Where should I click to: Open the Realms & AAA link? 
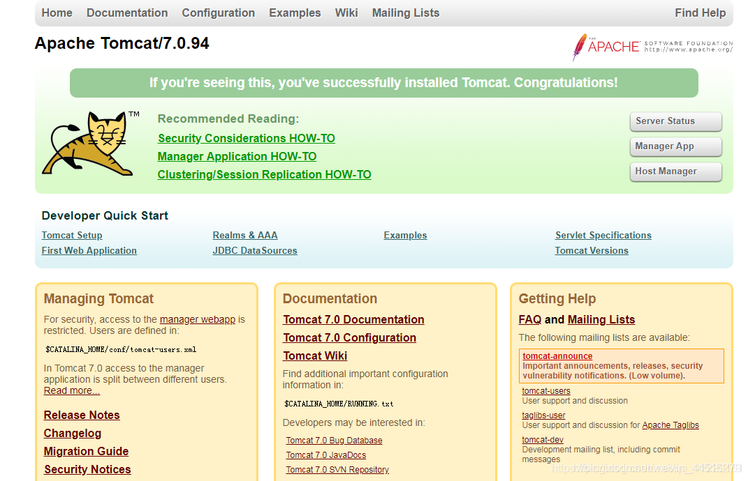point(244,235)
